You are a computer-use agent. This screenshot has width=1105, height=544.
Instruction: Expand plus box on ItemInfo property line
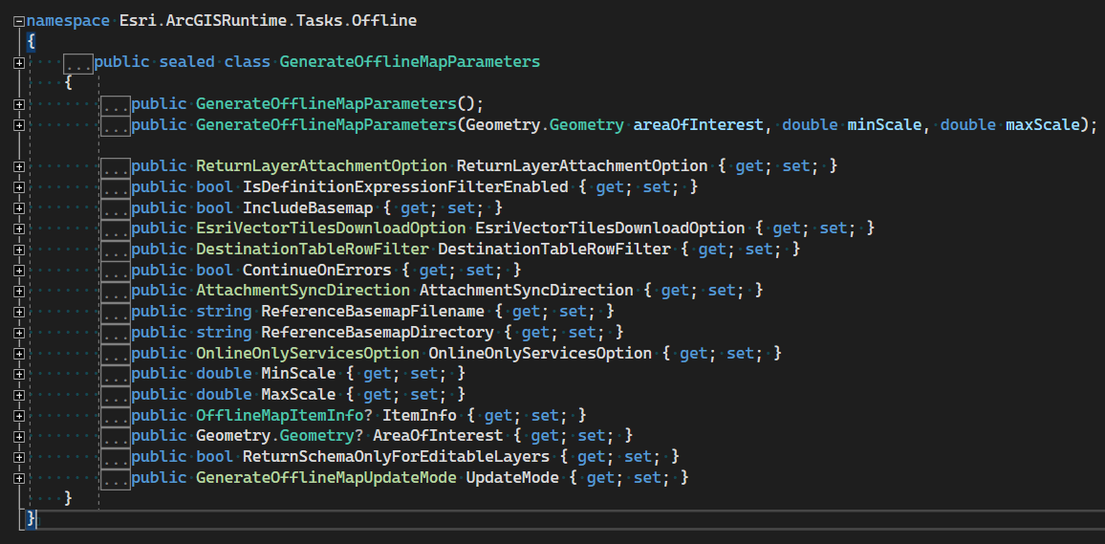coord(19,416)
